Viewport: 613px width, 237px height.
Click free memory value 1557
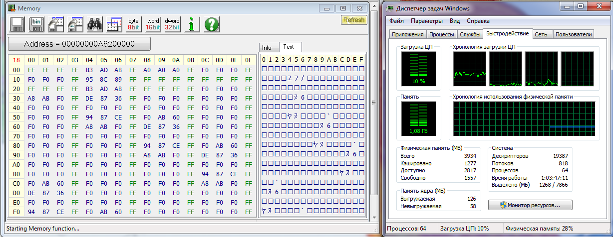469,178
